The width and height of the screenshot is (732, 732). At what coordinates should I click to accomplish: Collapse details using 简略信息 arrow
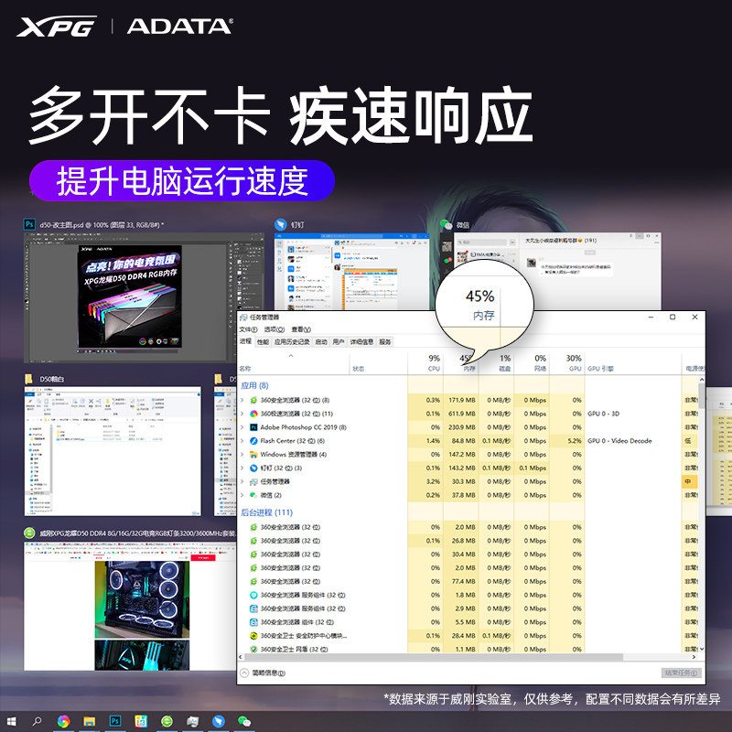[x=244, y=673]
